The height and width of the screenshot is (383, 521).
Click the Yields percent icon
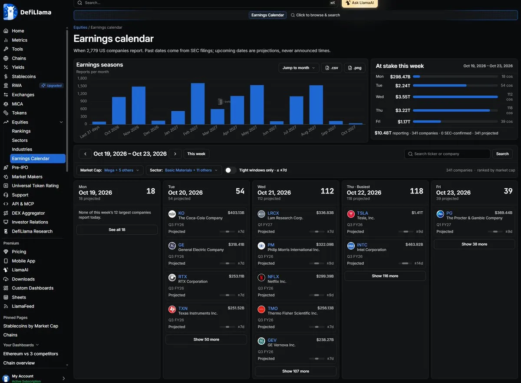(6, 67)
